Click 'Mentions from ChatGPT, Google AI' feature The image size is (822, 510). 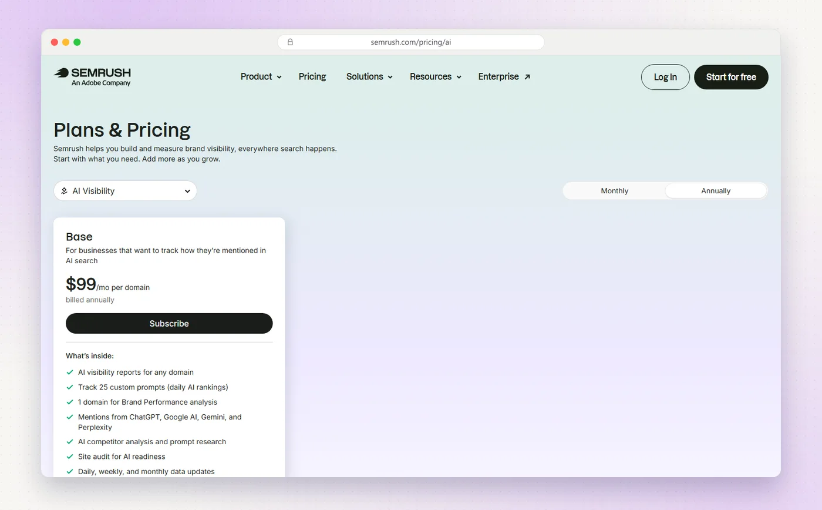pyautogui.click(x=160, y=422)
